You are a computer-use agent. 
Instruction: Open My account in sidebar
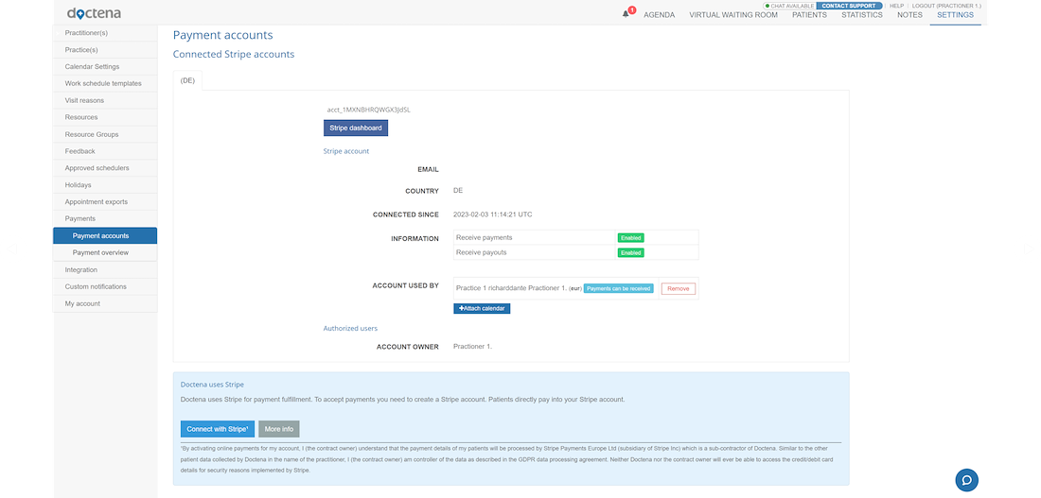[x=105, y=303]
